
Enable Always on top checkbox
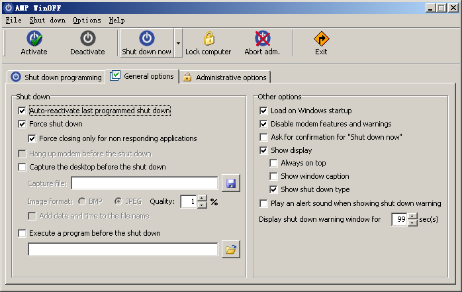pos(274,163)
